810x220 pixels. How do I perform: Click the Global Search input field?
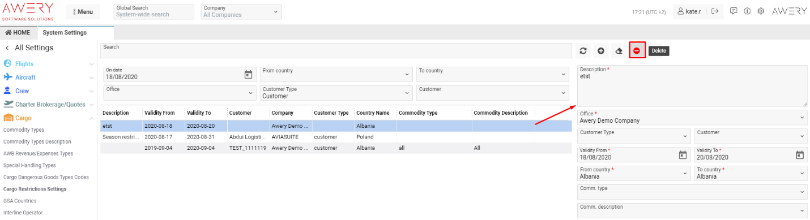(x=154, y=11)
